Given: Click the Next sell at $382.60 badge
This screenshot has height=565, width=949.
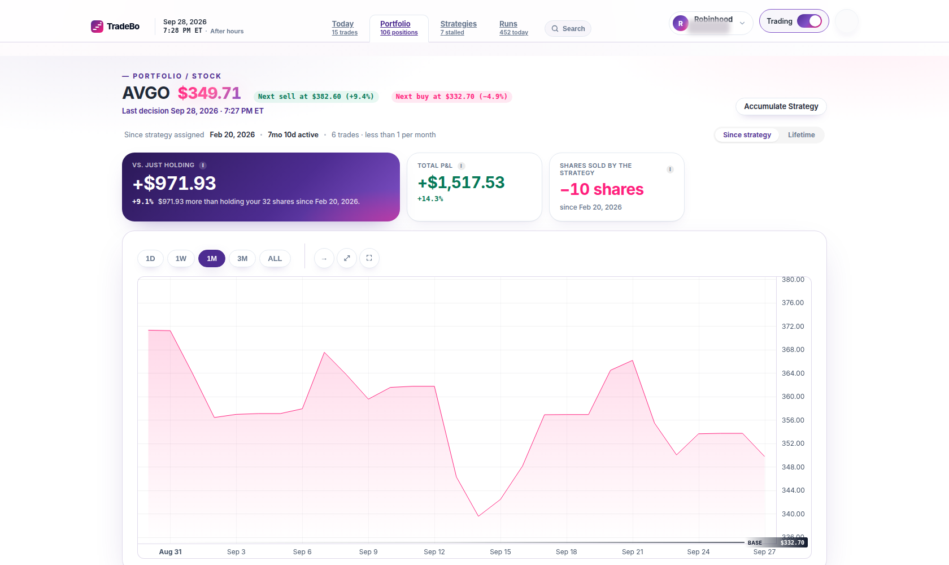Looking at the screenshot, I should (x=316, y=97).
